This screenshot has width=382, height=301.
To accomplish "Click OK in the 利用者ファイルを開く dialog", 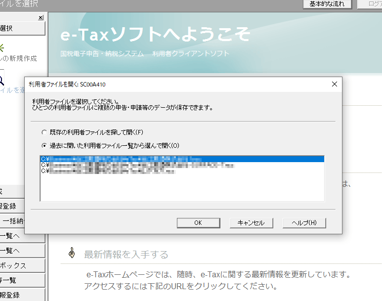I will click(198, 223).
